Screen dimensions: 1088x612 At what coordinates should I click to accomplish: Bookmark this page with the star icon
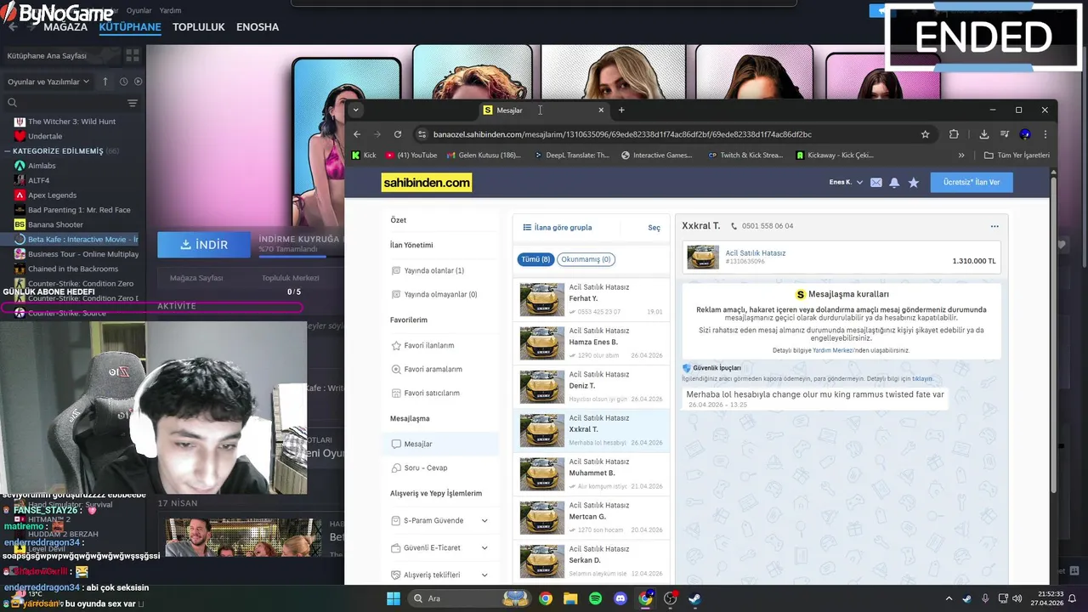click(925, 134)
